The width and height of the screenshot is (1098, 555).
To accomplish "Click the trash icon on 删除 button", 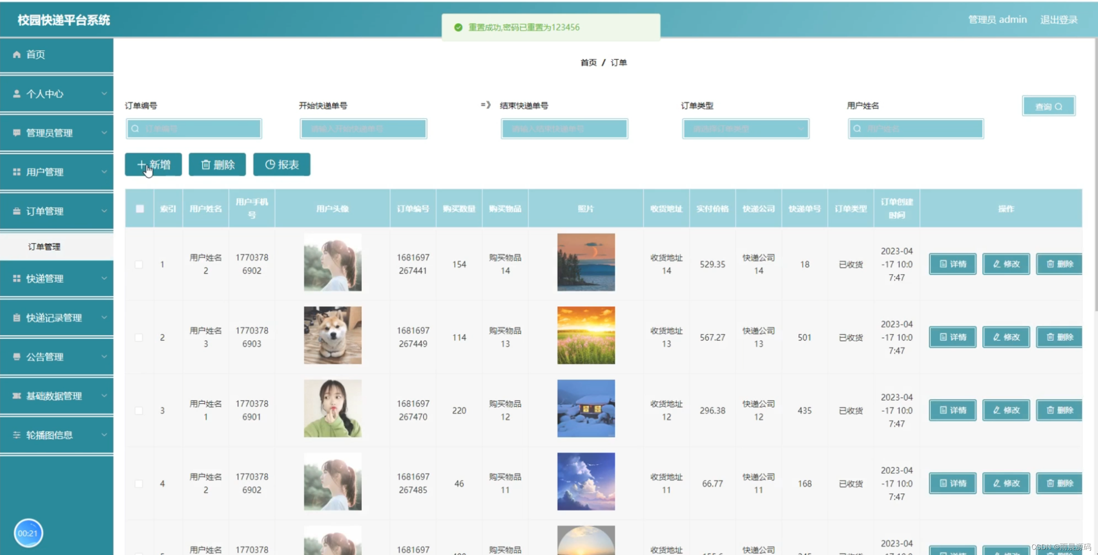I will (x=206, y=164).
